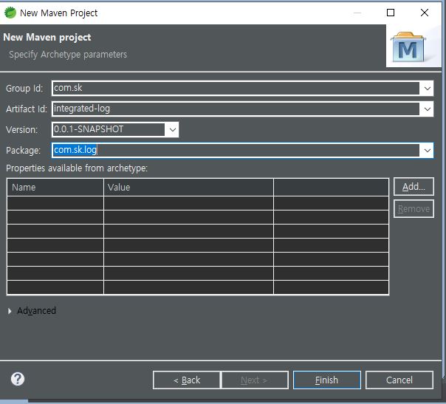Go to previous step with Back button
The height and width of the screenshot is (404, 446).
pos(187,380)
